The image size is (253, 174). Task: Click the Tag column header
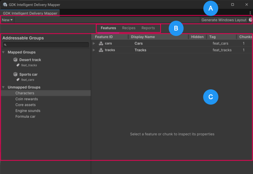(221, 37)
